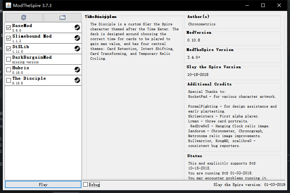Click the RocketPad credits line

click(x=232, y=97)
